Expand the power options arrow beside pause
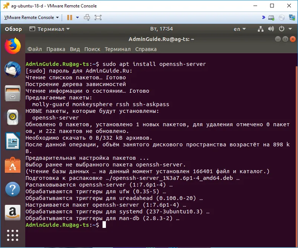 pos(77,18)
